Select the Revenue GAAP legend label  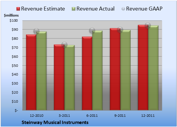[x=144, y=9]
